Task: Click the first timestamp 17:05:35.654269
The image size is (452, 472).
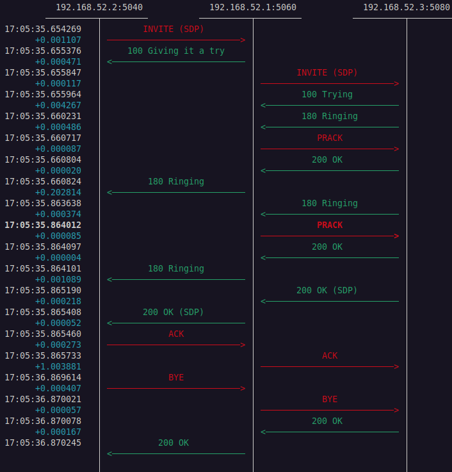Action: click(43, 29)
